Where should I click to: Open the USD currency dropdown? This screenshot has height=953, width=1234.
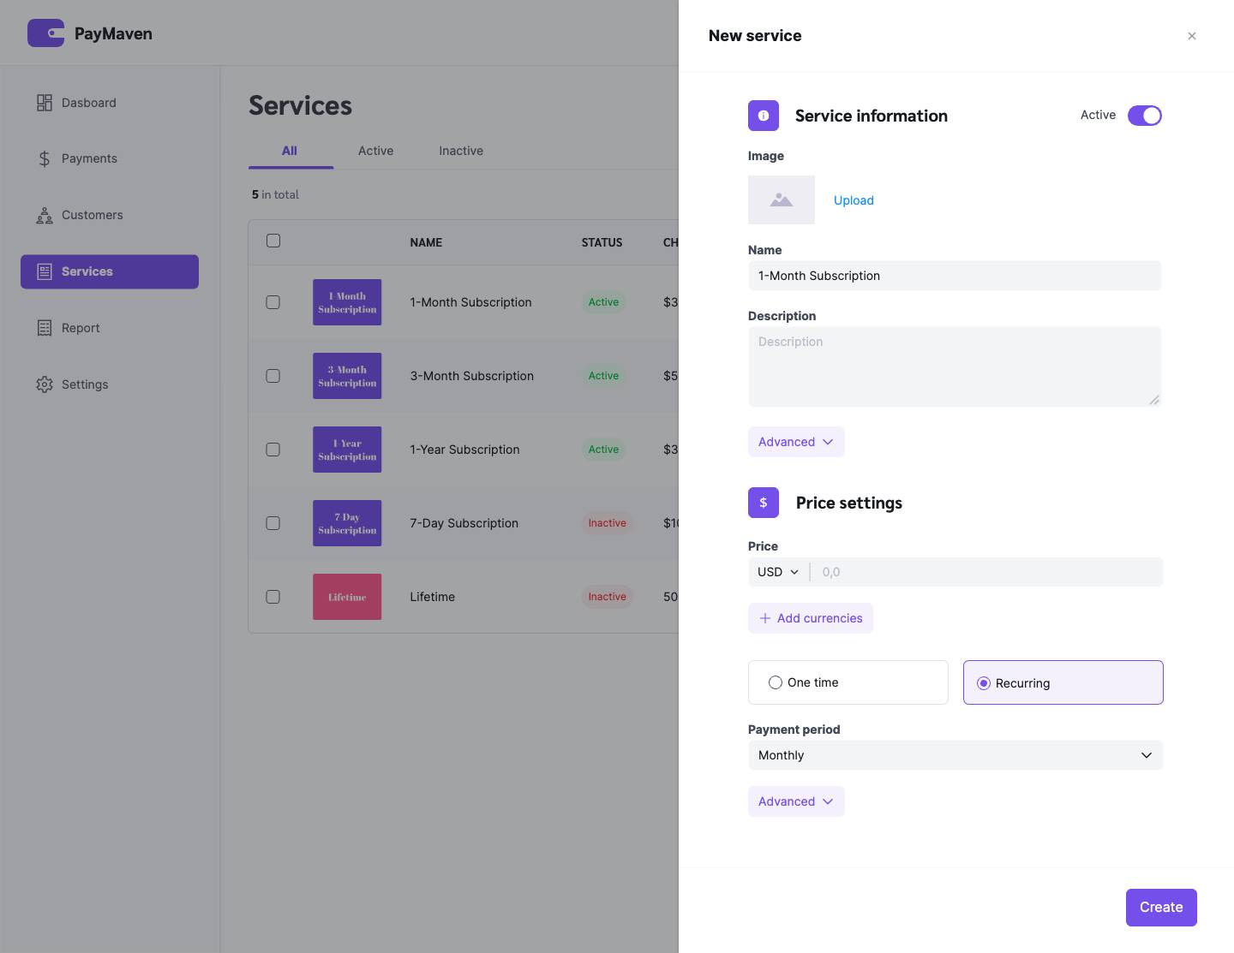tap(777, 572)
